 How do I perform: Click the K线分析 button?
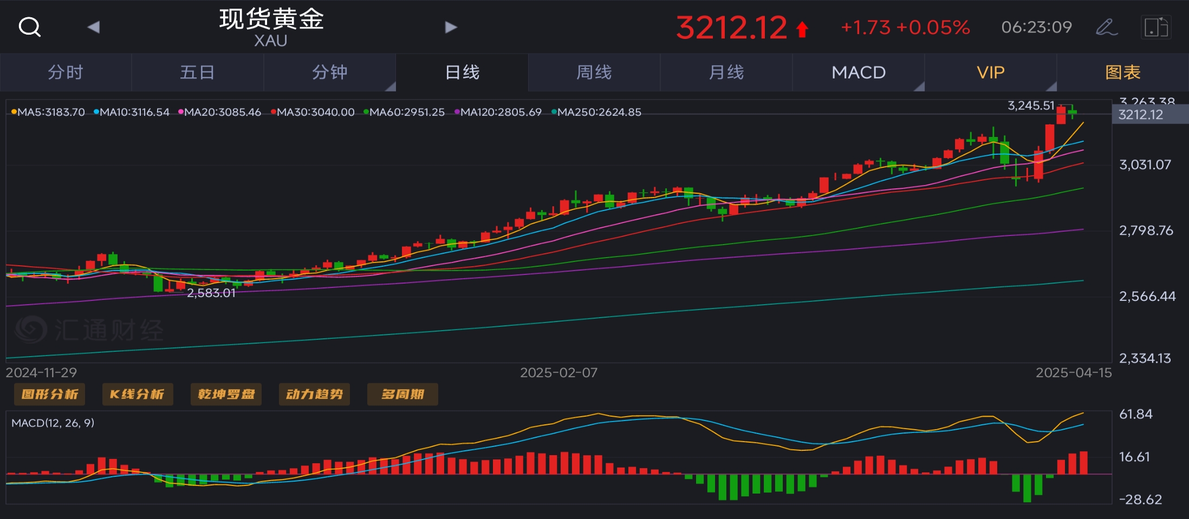coord(138,394)
